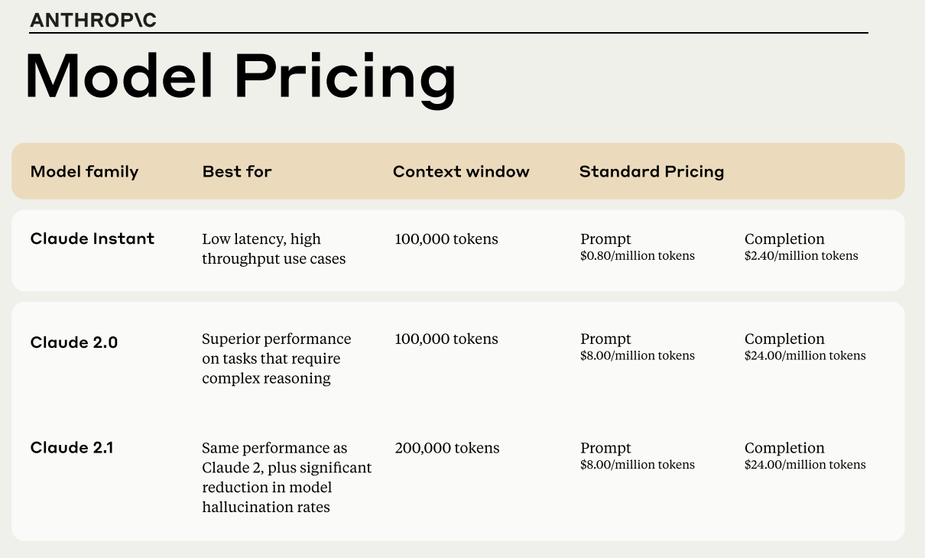Click the superior performance description for Claude 2.0
Image resolution: width=925 pixels, height=558 pixels.
click(x=276, y=358)
